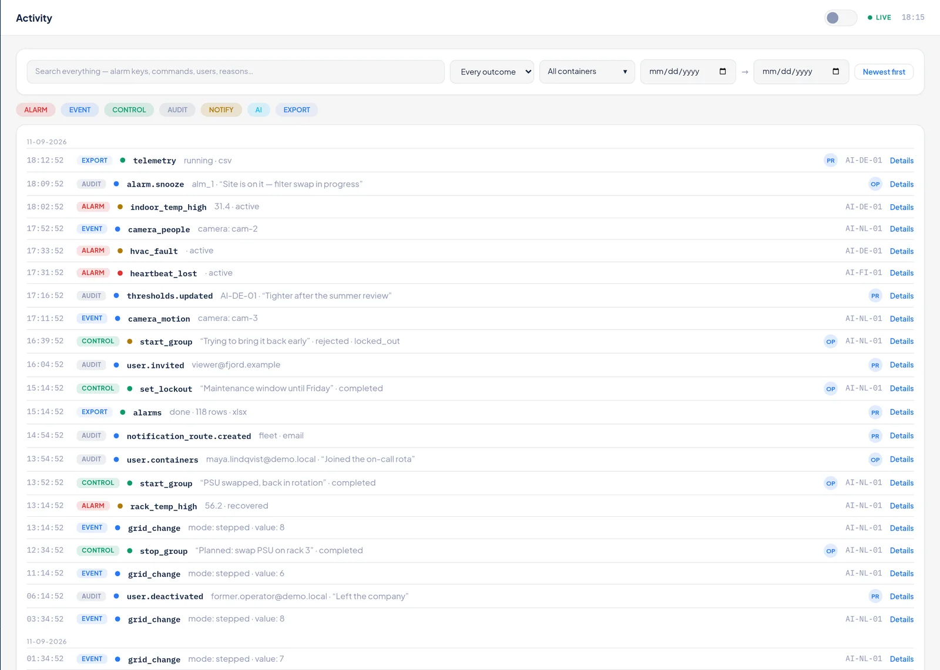This screenshot has height=670, width=940.
Task: Open Details for the rack_temp_high alarm
Action: [x=901, y=506]
